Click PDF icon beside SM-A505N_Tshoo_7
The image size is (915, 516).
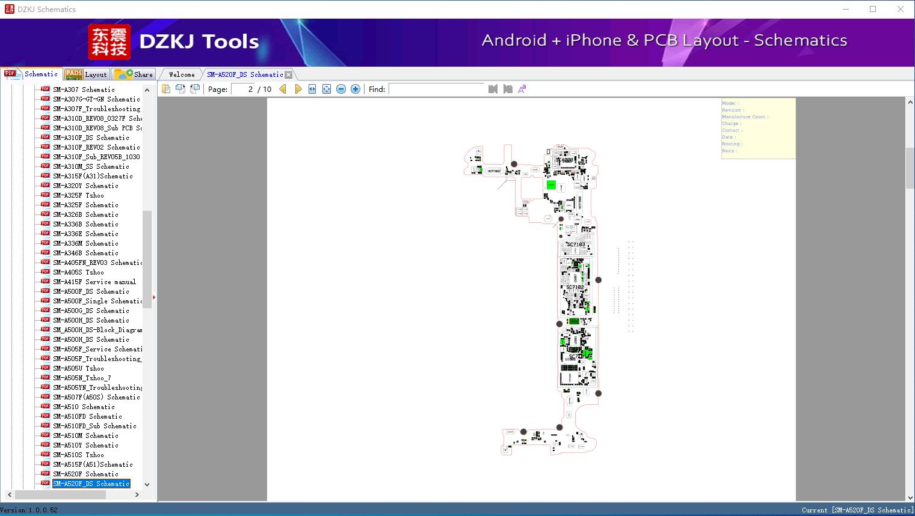45,377
